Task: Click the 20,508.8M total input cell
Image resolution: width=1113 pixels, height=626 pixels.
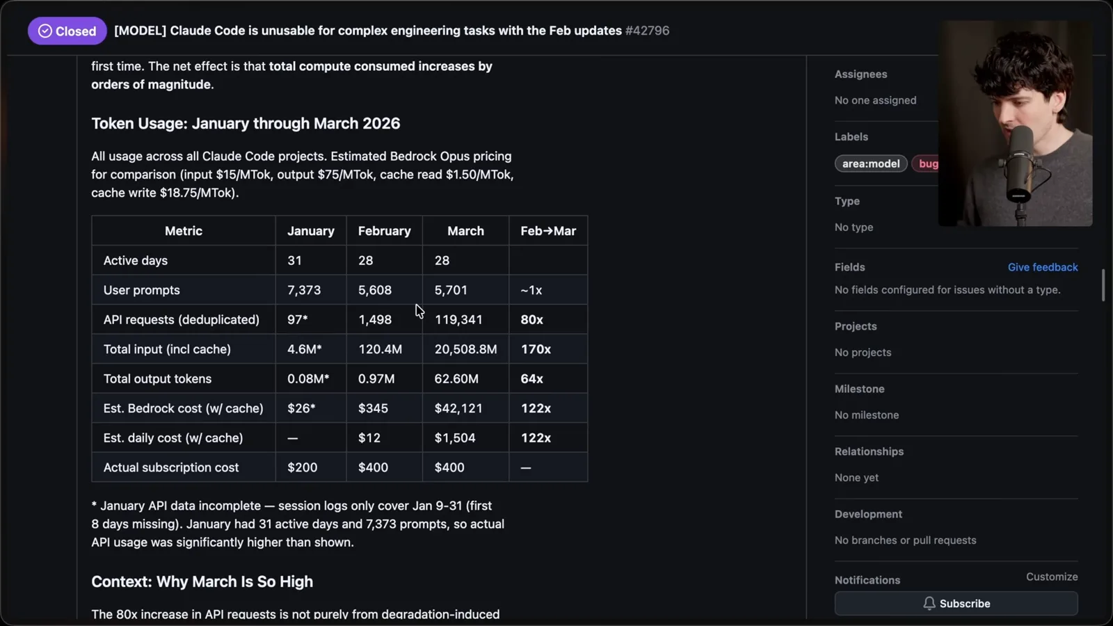Action: click(x=465, y=349)
